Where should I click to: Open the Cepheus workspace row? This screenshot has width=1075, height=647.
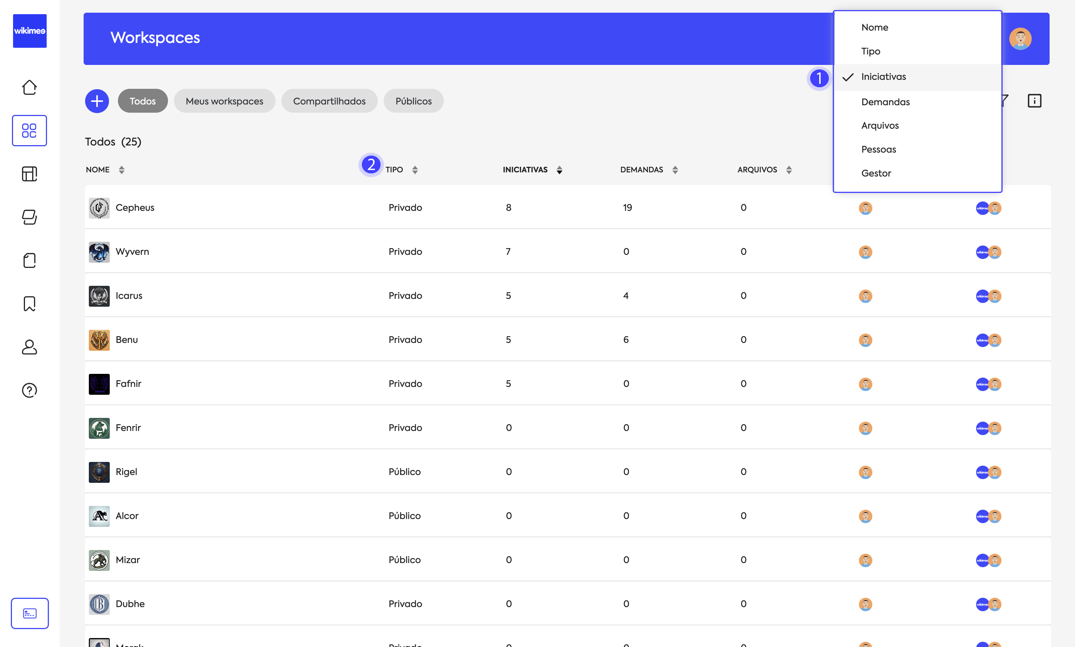pos(135,207)
